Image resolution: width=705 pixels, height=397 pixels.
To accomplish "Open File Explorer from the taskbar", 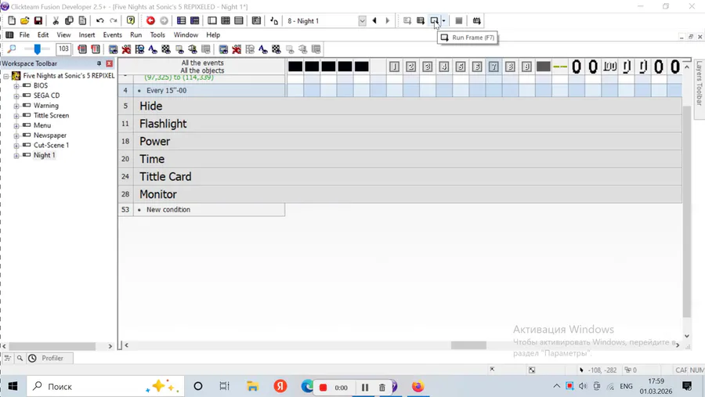I will tap(252, 386).
